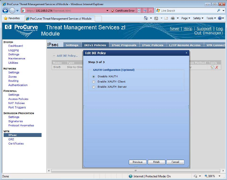Image resolution: width=227 pixels, height=180 pixels.
Task: Click the horizontal scrollbar thumb
Action: coord(136,171)
